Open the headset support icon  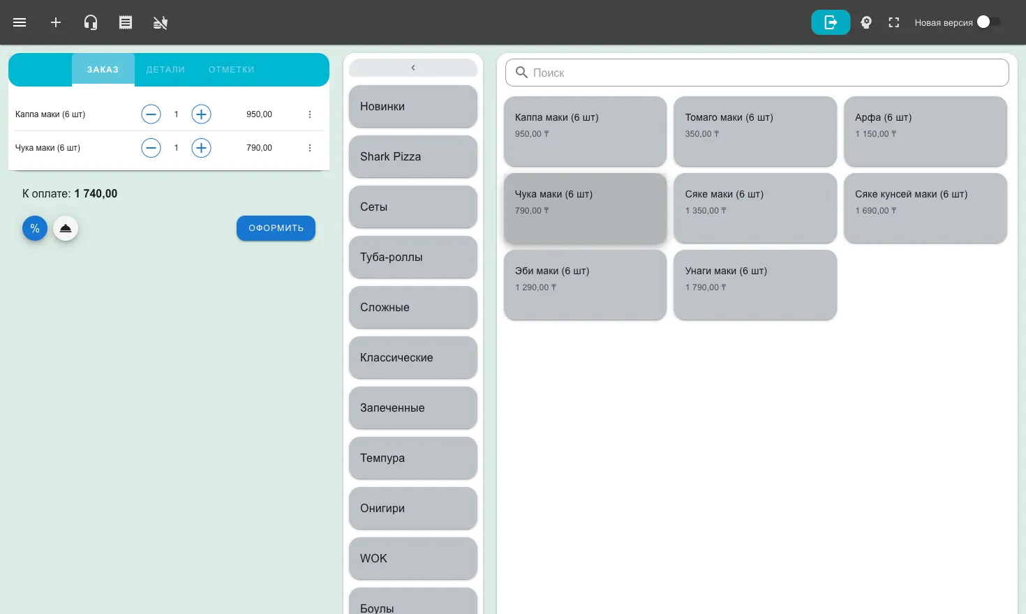(91, 22)
